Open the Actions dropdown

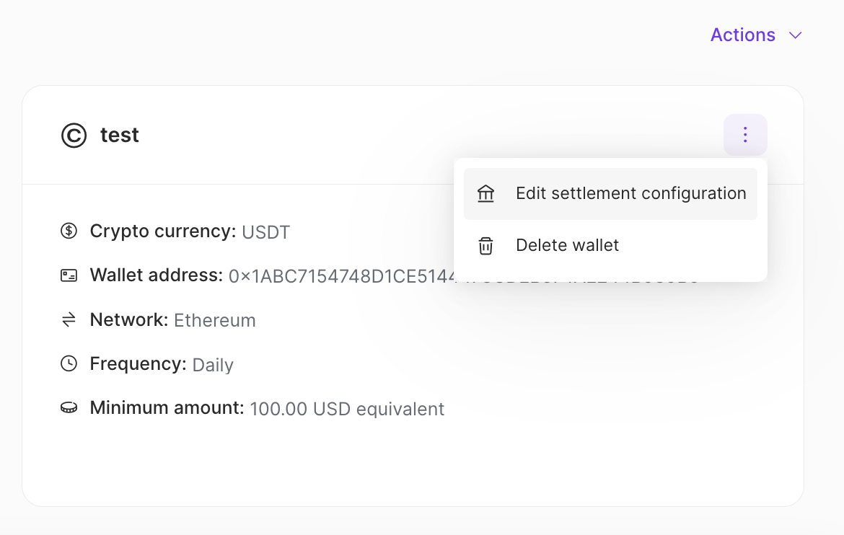pos(743,35)
